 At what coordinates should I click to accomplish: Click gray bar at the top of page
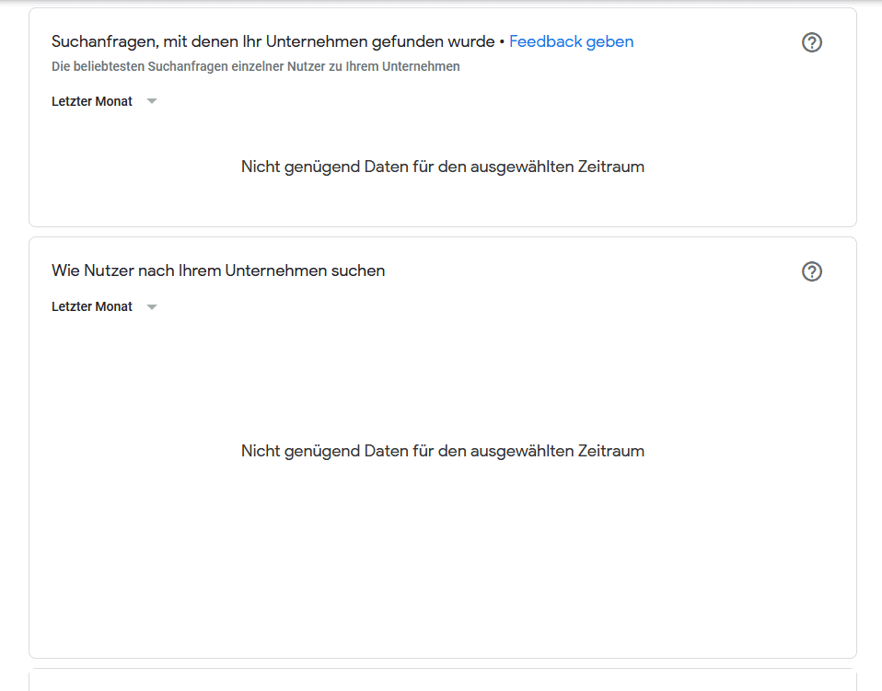(x=442, y=2)
